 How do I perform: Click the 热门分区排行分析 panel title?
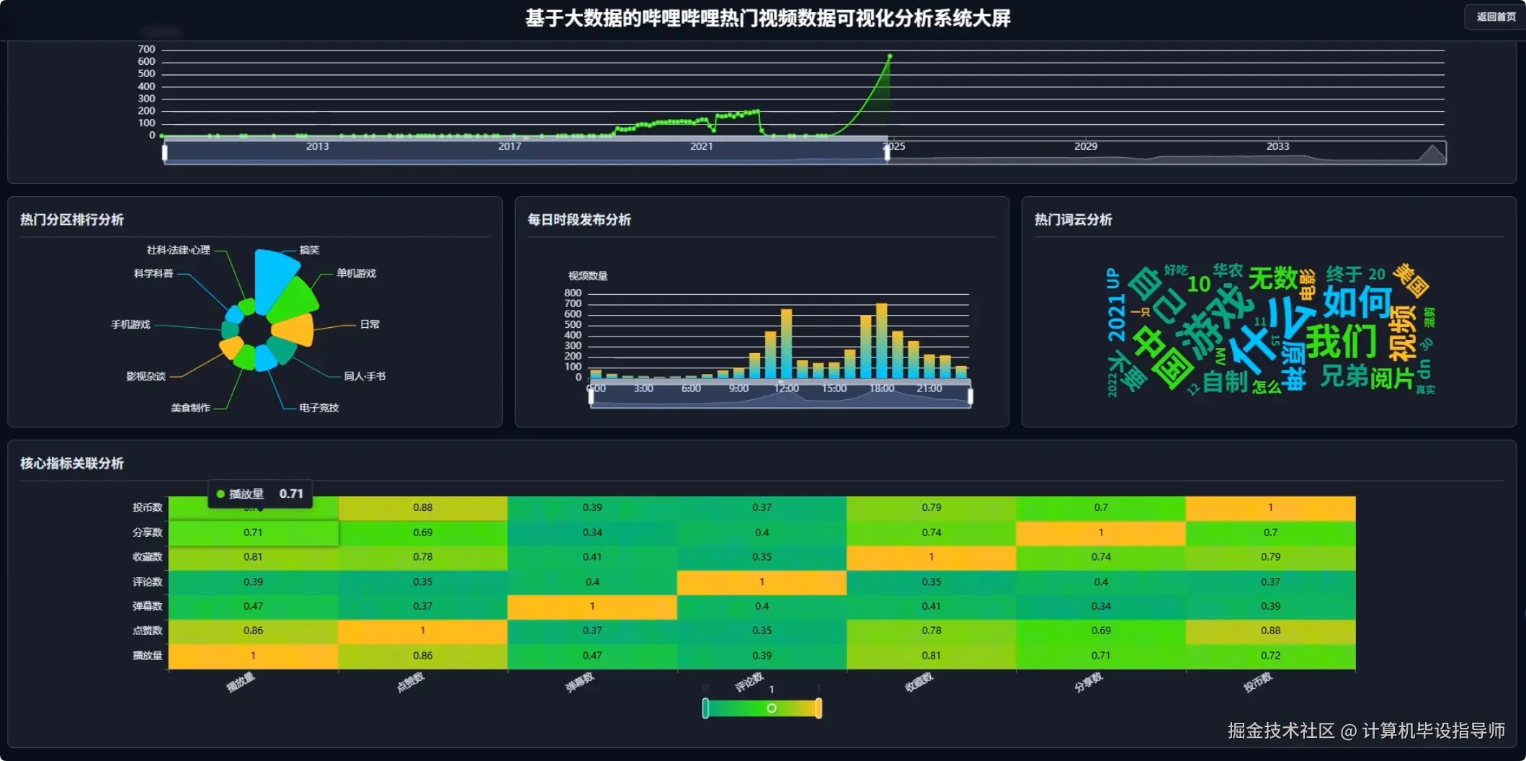click(72, 220)
